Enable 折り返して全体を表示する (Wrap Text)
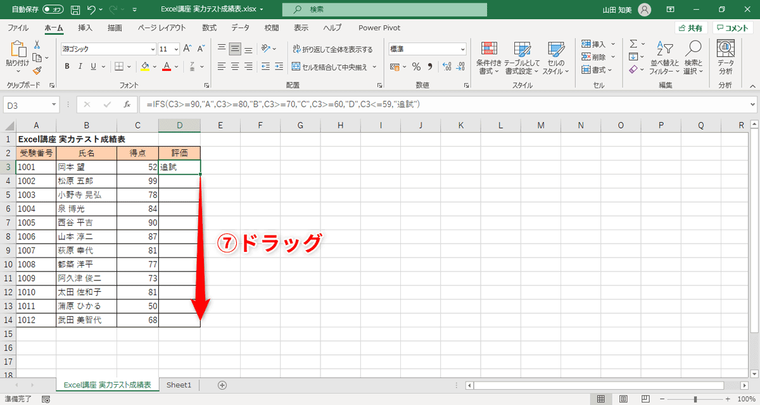 [x=332, y=49]
